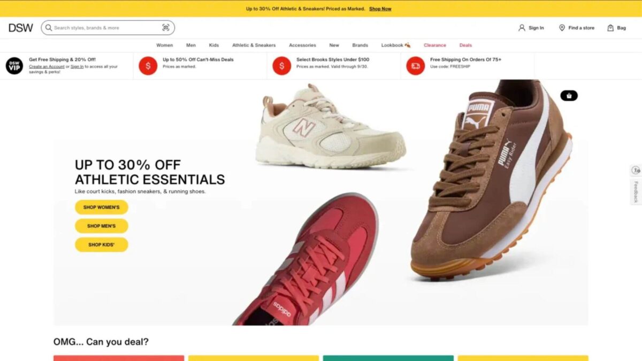This screenshot has width=642, height=361.
Task: Click the magnifying glass search icon
Action: [x=49, y=28]
